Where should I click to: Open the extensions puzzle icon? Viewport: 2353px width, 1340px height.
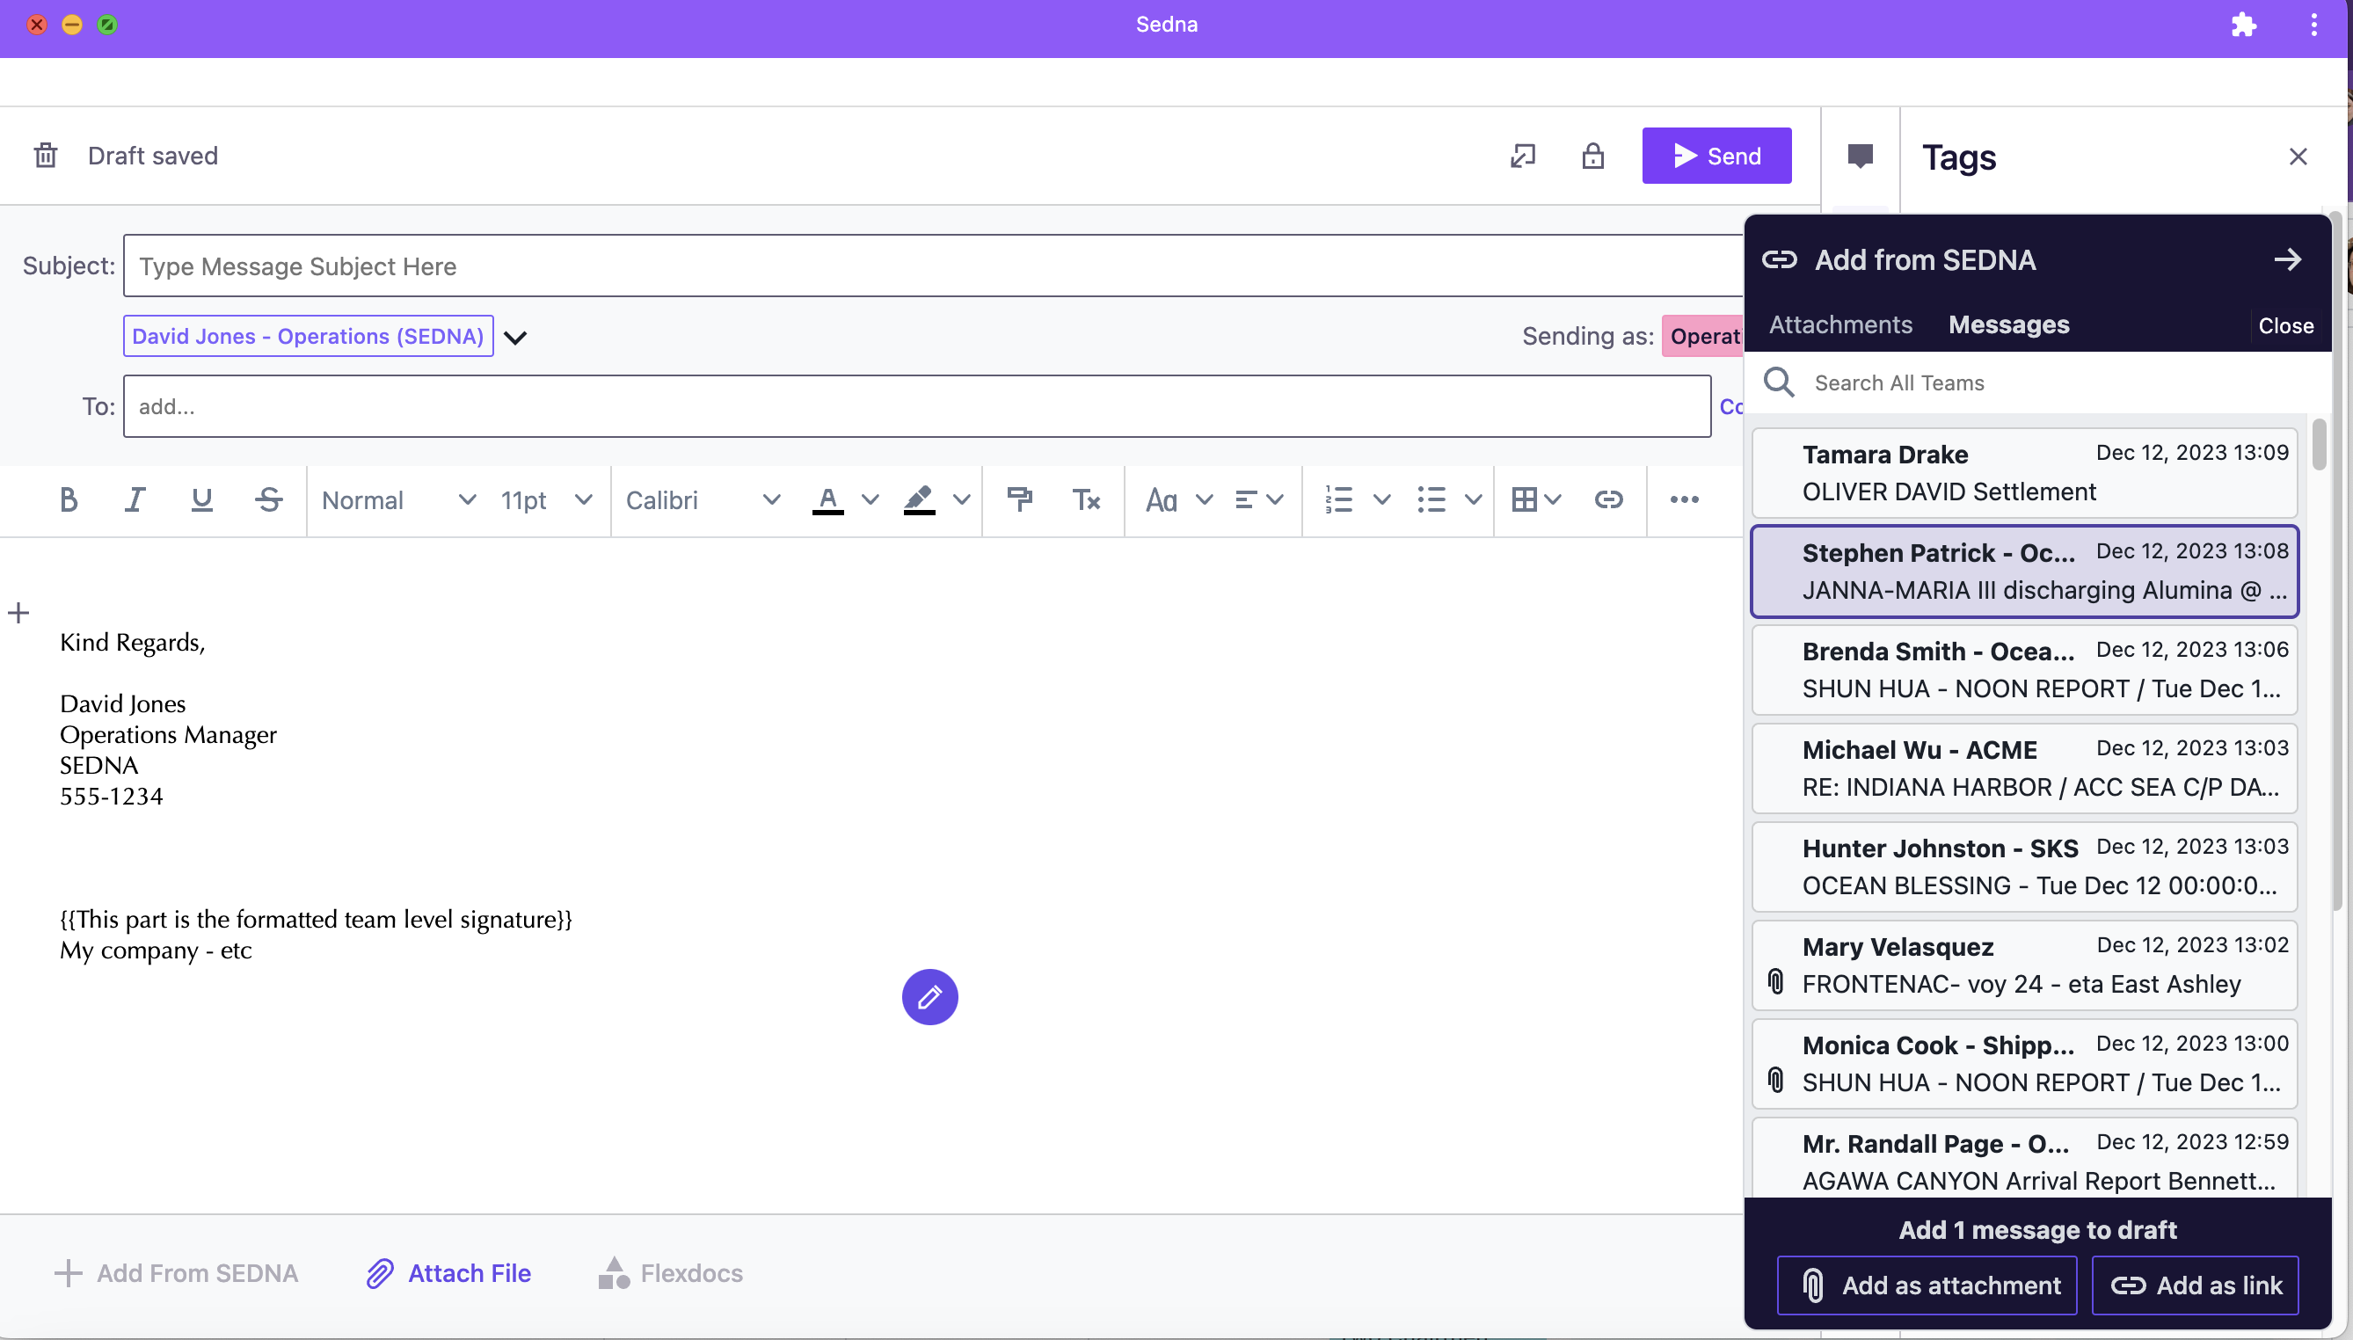tap(2243, 25)
